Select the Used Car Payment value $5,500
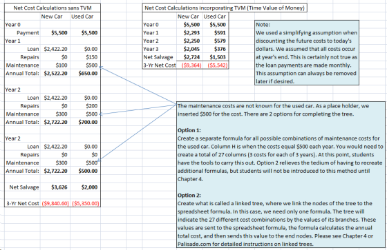Image resolution: width=387 pixels, height=250 pixels. click(x=89, y=33)
